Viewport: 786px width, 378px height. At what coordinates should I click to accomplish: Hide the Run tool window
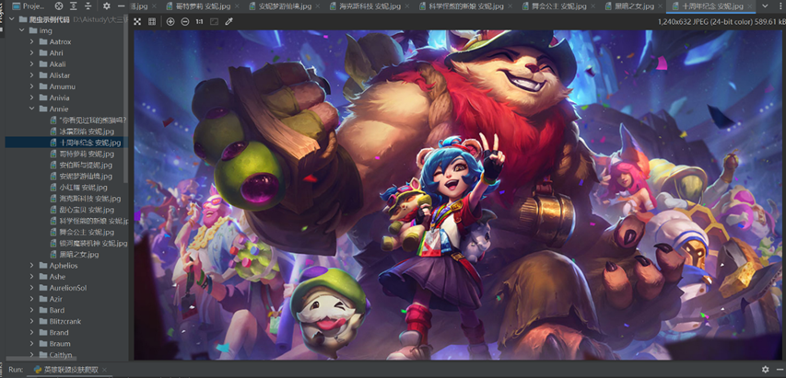pyautogui.click(x=780, y=370)
